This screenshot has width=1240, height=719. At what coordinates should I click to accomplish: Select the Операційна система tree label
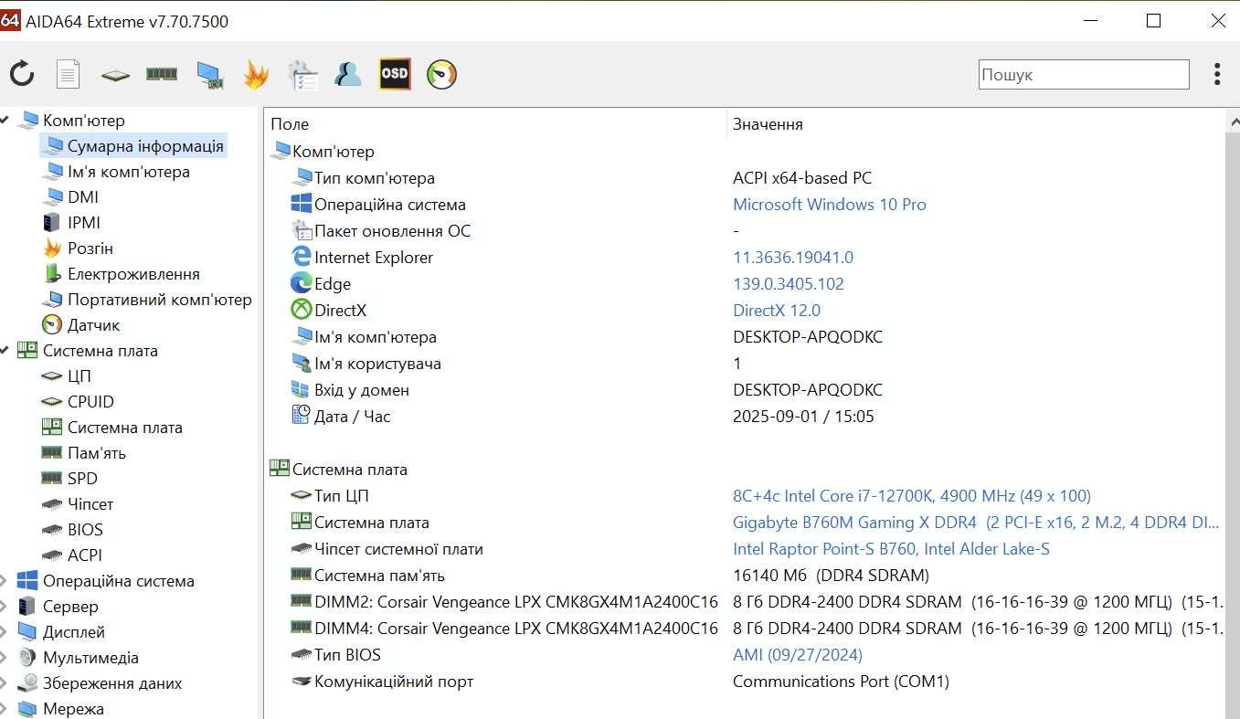(x=119, y=581)
